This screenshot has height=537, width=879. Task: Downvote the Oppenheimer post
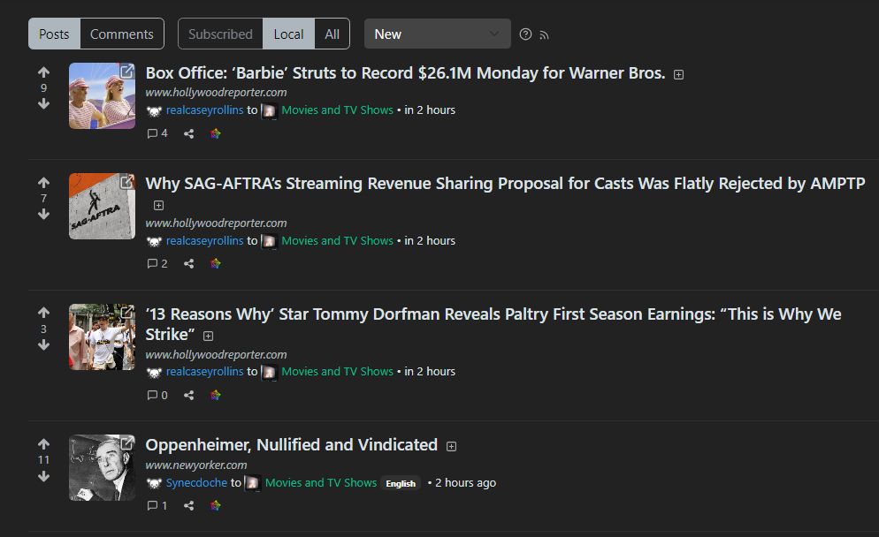(43, 476)
